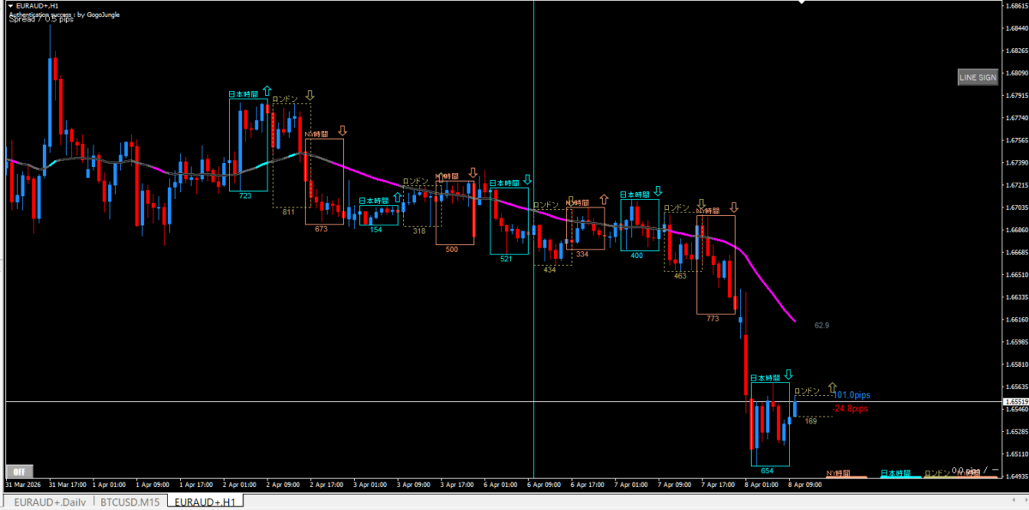Click the LINE SIGN button
The image size is (1029, 510).
[978, 77]
